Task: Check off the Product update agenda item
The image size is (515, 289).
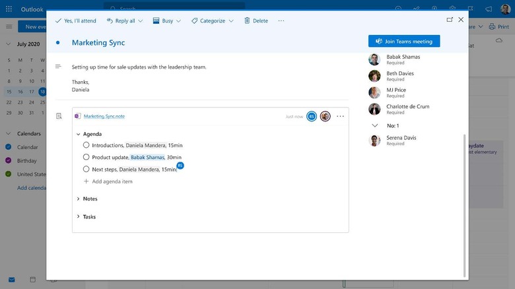Action: tap(86, 157)
